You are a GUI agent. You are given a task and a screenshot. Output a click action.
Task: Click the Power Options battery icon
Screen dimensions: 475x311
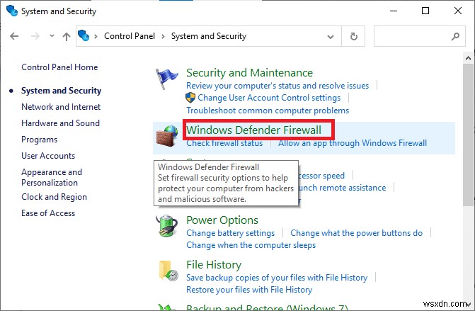click(167, 226)
